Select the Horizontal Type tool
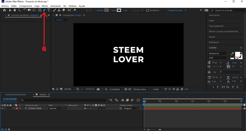This screenshot has height=131, width=246. tap(49, 10)
